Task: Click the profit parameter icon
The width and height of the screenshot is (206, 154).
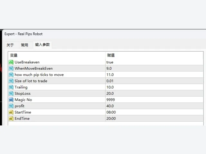Action: tap(11, 106)
